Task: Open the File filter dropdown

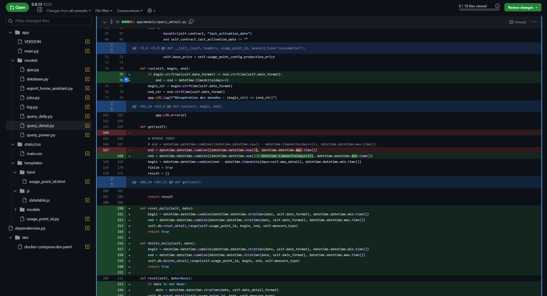Action: [104, 10]
